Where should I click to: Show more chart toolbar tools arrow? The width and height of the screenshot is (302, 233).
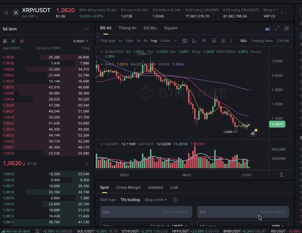click(231, 41)
